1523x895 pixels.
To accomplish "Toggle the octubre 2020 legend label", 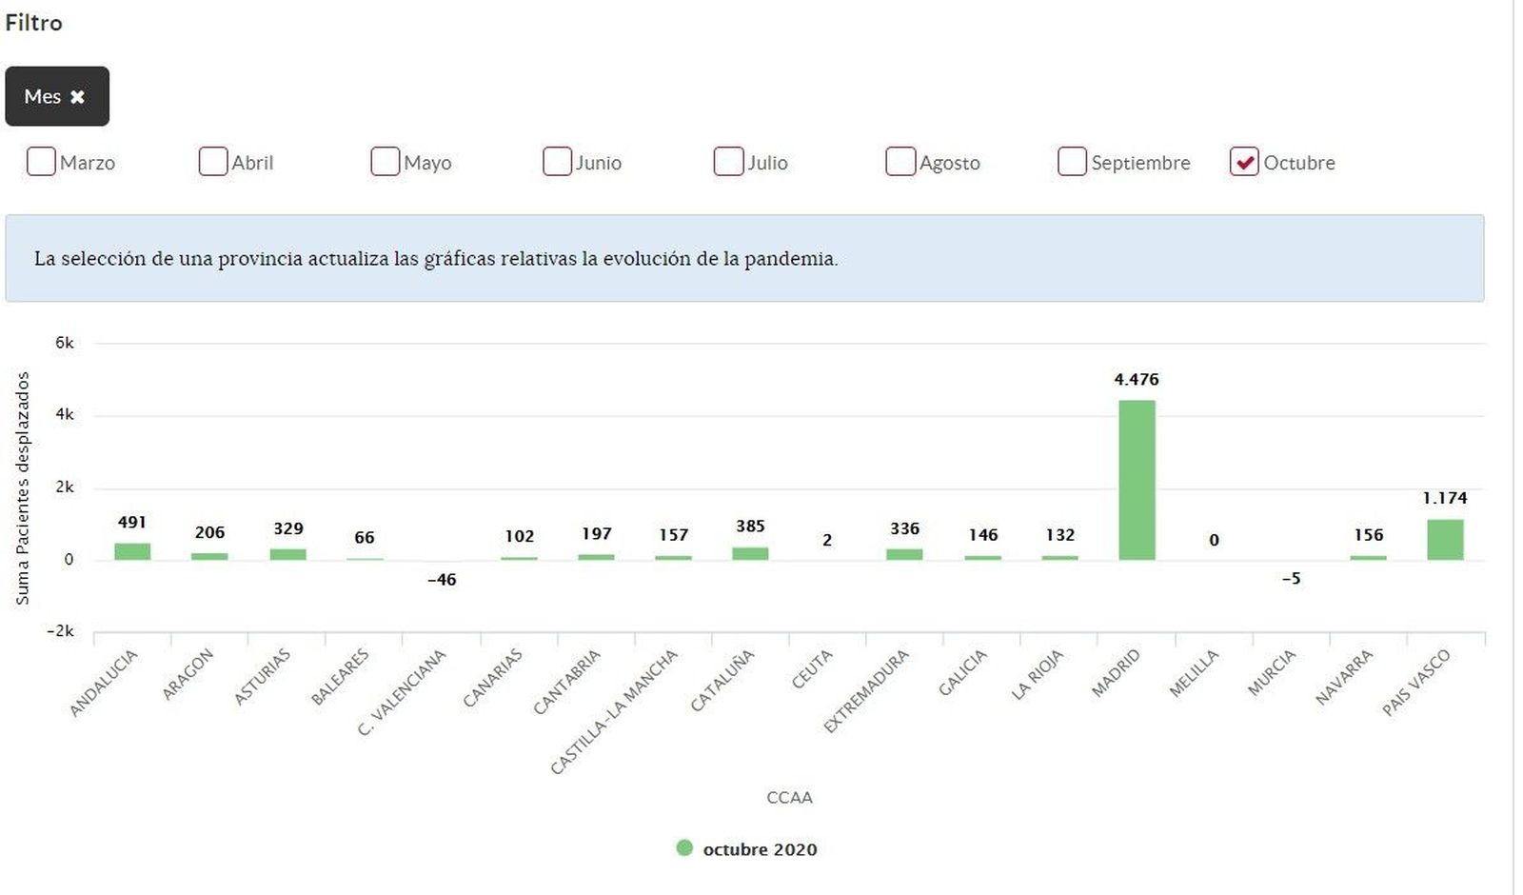I will [x=760, y=849].
